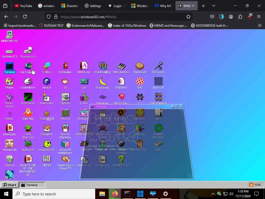Open the Terminal desktop icon
The height and width of the screenshot is (199, 265).
(x=10, y=68)
